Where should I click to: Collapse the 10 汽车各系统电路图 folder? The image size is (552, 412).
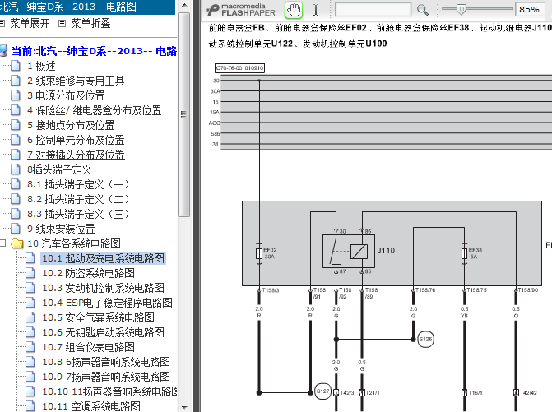pyautogui.click(x=2, y=243)
